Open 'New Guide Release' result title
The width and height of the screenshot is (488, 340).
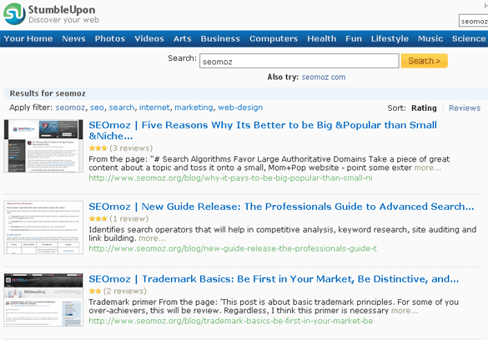(281, 207)
